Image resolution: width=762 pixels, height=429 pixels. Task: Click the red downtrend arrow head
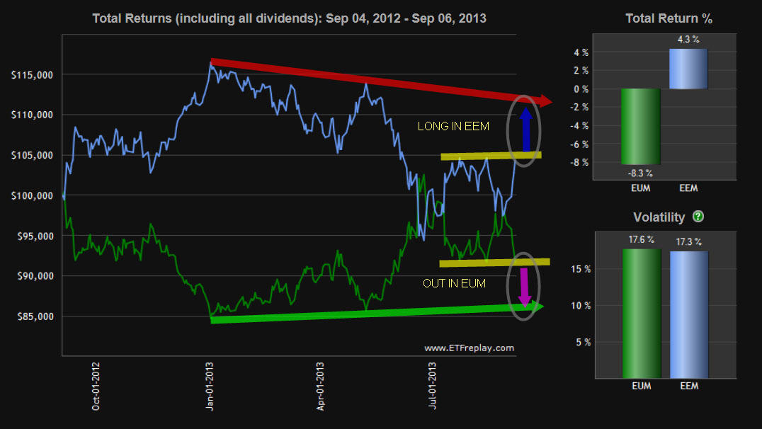pos(545,102)
